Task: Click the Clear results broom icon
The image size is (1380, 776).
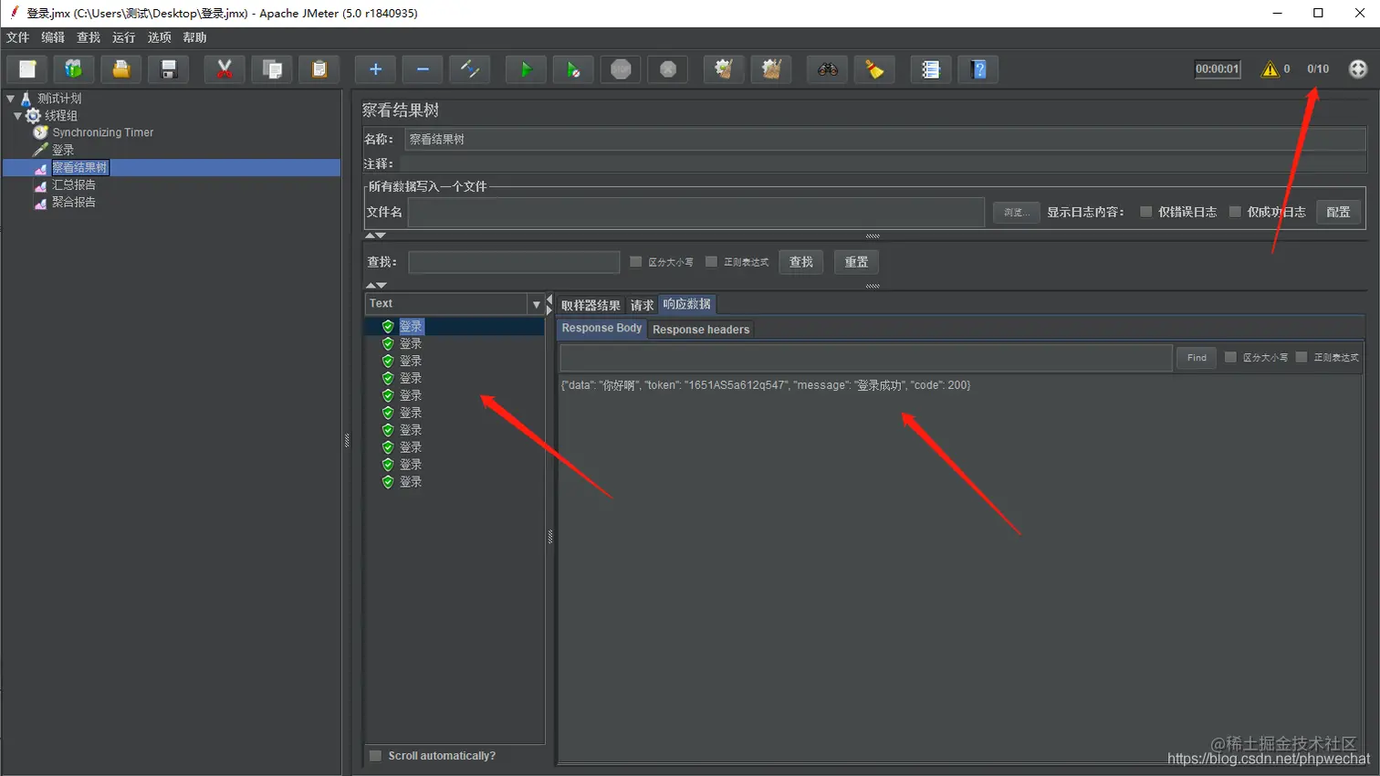Action: click(724, 69)
